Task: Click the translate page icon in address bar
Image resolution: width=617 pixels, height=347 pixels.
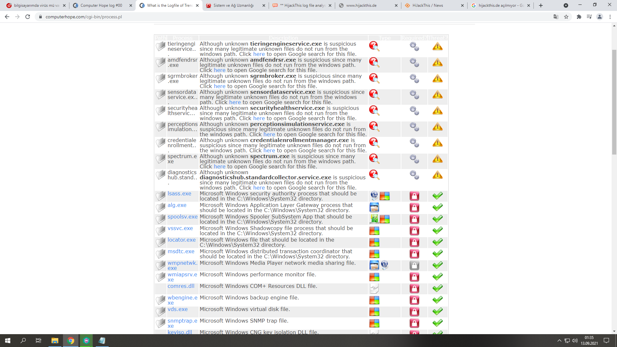Action: point(556,17)
